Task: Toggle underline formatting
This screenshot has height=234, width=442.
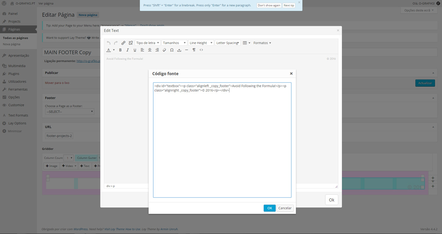Action: pyautogui.click(x=135, y=50)
